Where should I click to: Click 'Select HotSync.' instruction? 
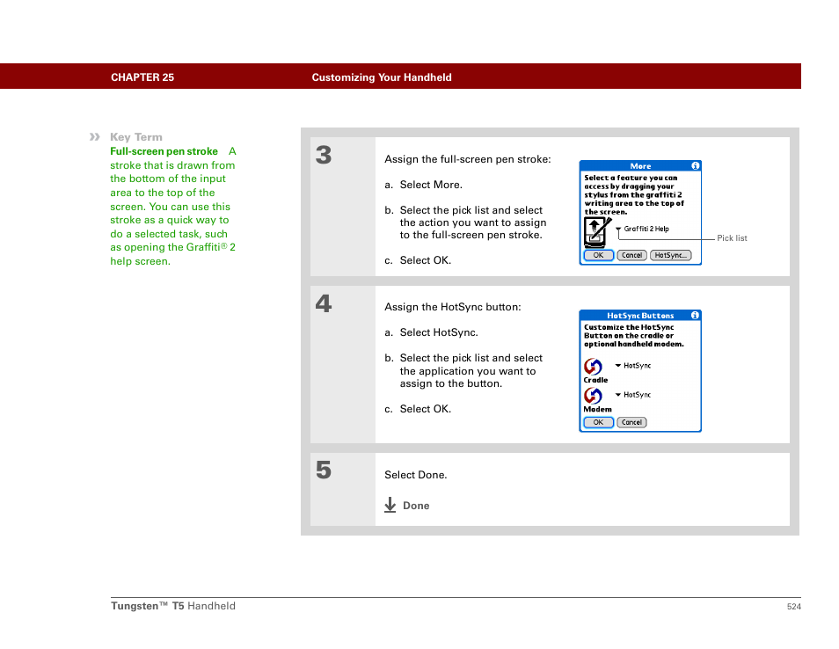[439, 332]
